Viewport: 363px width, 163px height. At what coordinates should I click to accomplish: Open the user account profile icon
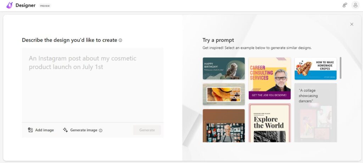pos(355,5)
